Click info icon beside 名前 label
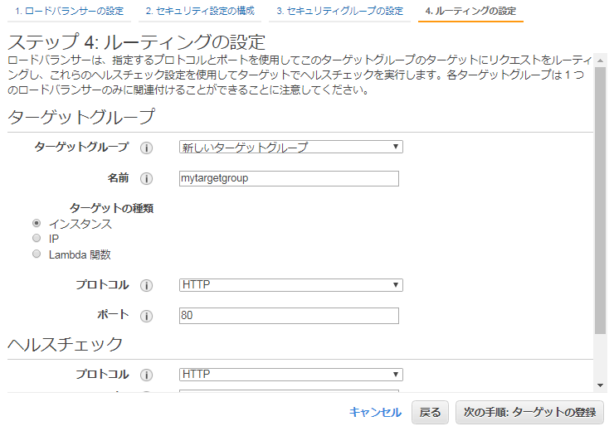Screen dimensions: 614x431 point(146,179)
